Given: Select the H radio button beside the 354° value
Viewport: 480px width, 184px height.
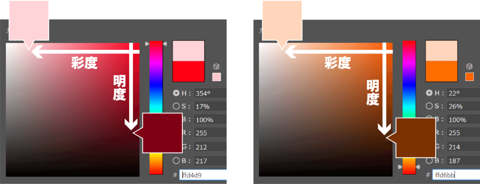Looking at the screenshot, I should pyautogui.click(x=176, y=93).
